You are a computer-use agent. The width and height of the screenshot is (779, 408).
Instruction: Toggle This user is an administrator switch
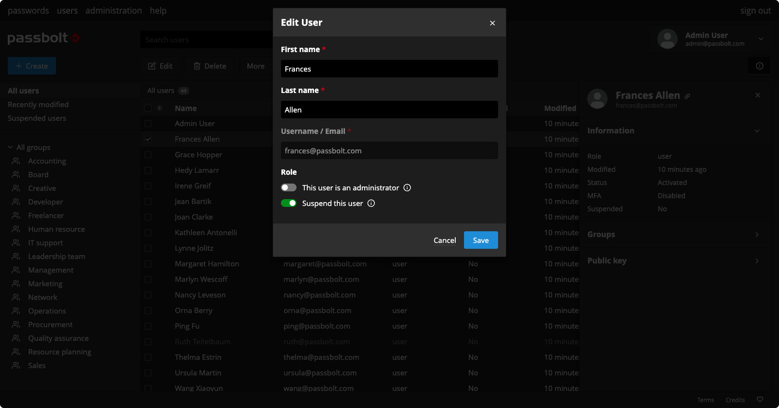click(289, 188)
